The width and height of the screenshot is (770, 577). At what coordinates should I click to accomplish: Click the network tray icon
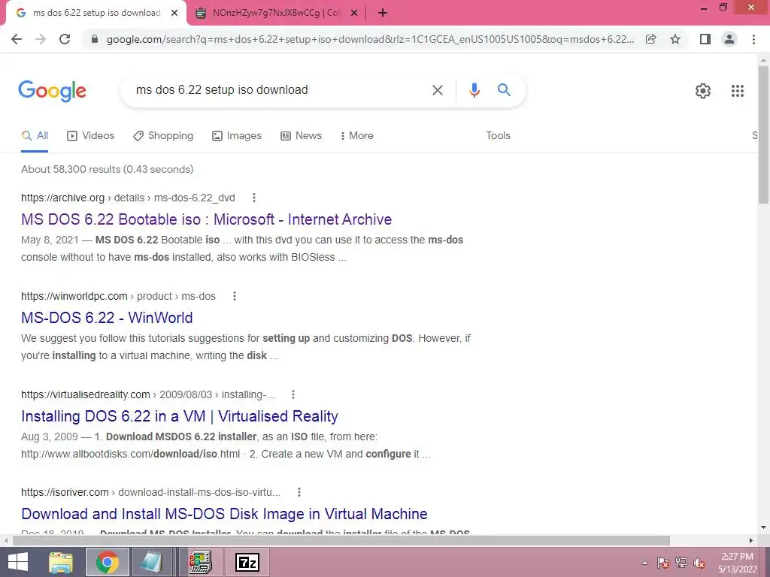(681, 563)
